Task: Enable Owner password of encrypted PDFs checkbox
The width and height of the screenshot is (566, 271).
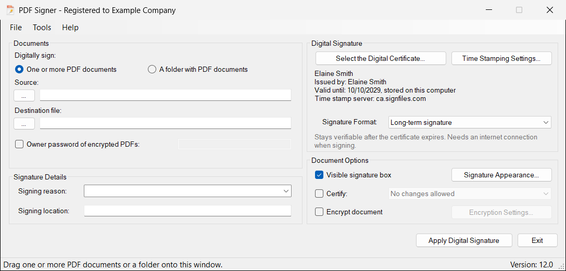Action: [x=19, y=144]
